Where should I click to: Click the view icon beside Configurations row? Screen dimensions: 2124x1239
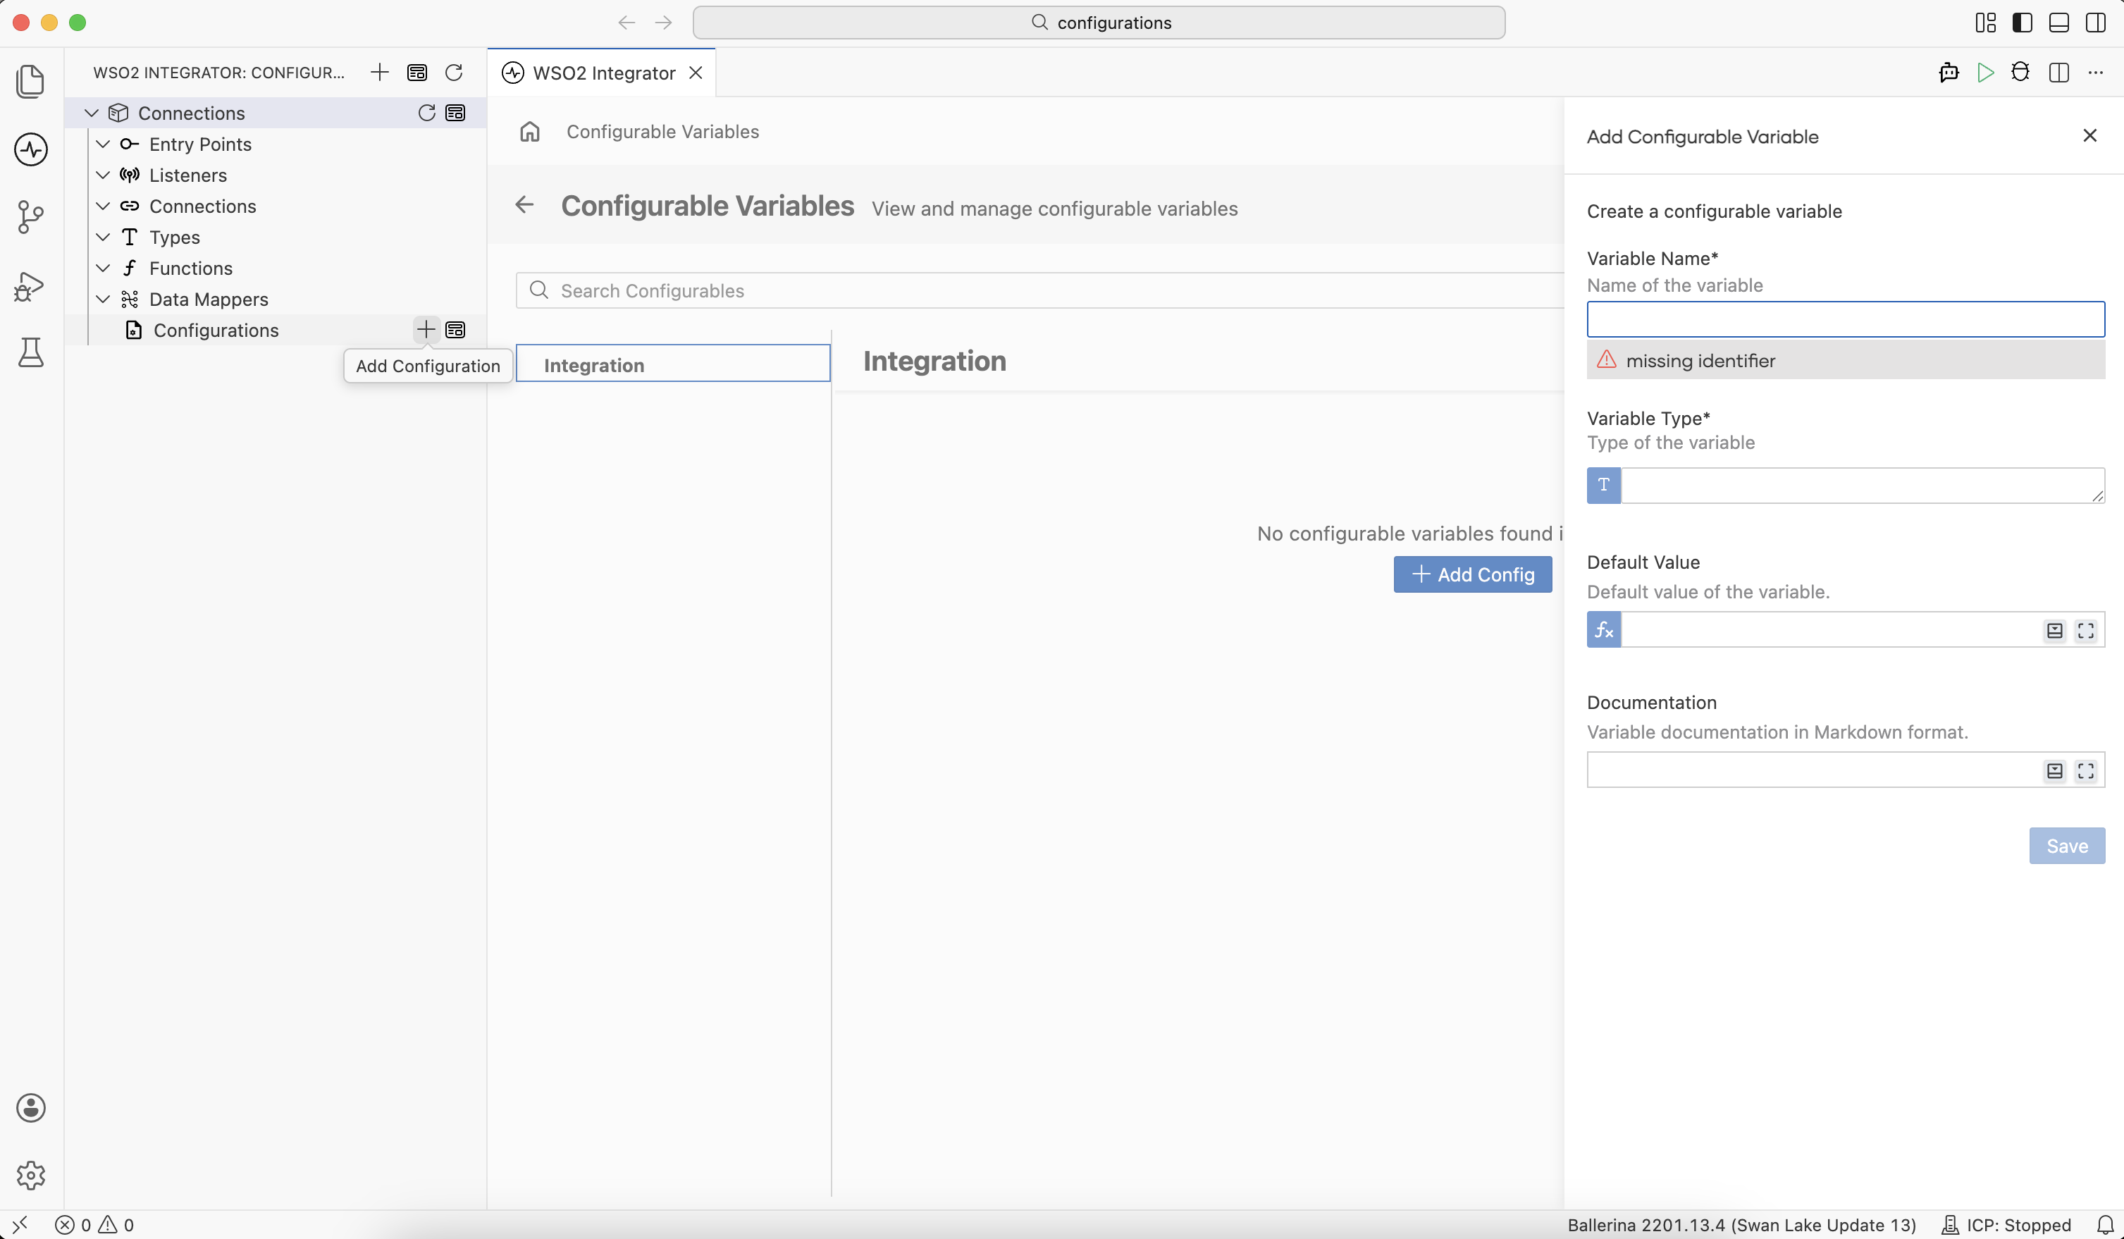455,330
